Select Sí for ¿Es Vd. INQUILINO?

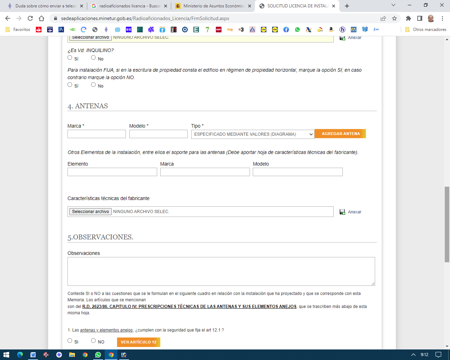tap(70, 58)
